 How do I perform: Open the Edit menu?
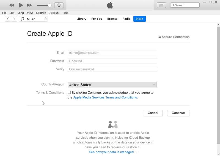[x=12, y=13]
